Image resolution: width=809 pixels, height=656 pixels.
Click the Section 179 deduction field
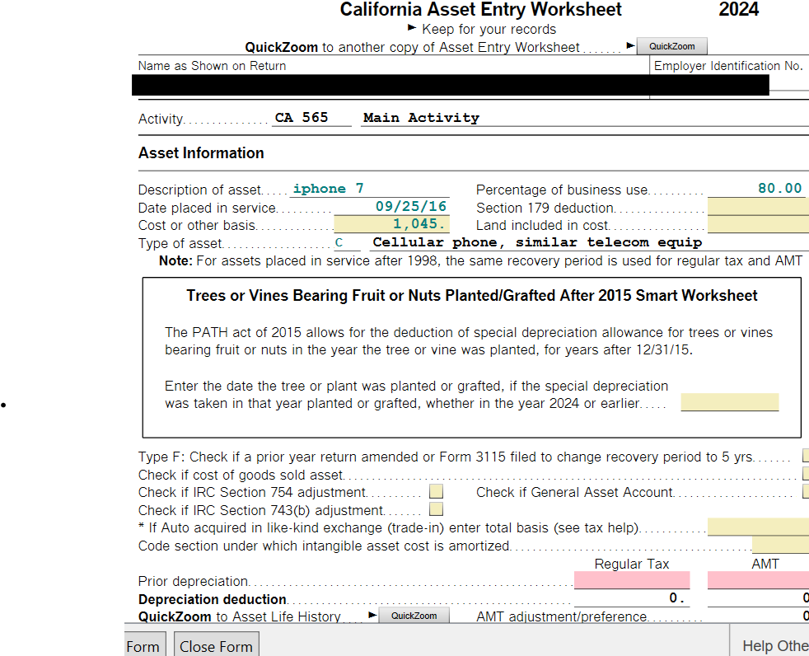pyautogui.click(x=757, y=207)
